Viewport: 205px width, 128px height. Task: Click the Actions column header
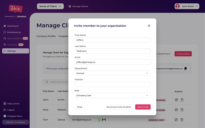178,91
